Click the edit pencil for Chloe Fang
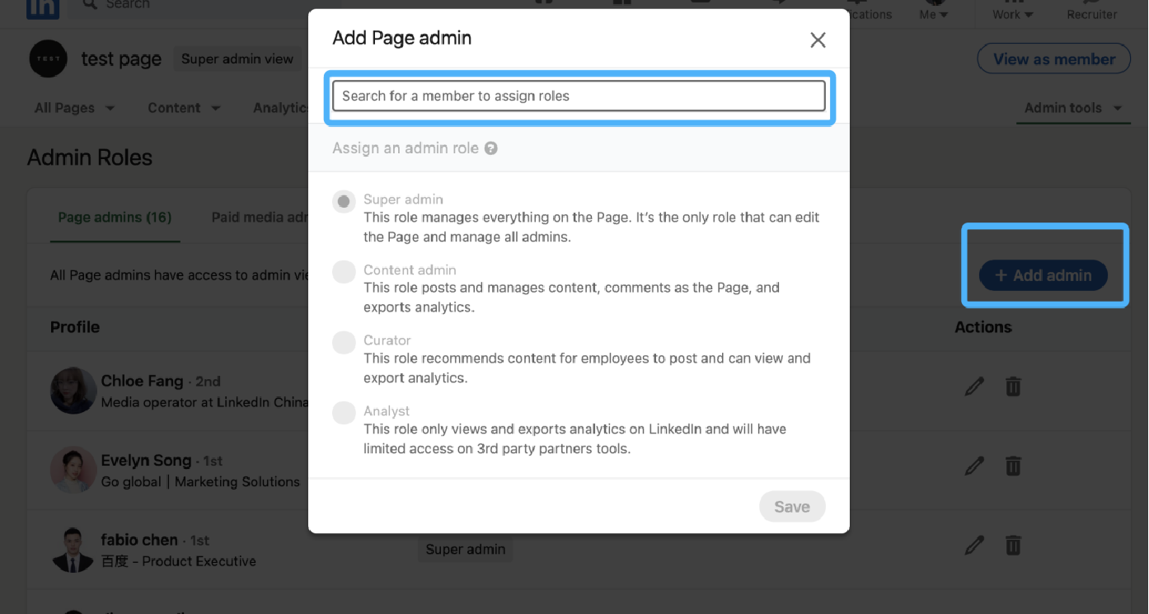1149x614 pixels. click(x=974, y=386)
